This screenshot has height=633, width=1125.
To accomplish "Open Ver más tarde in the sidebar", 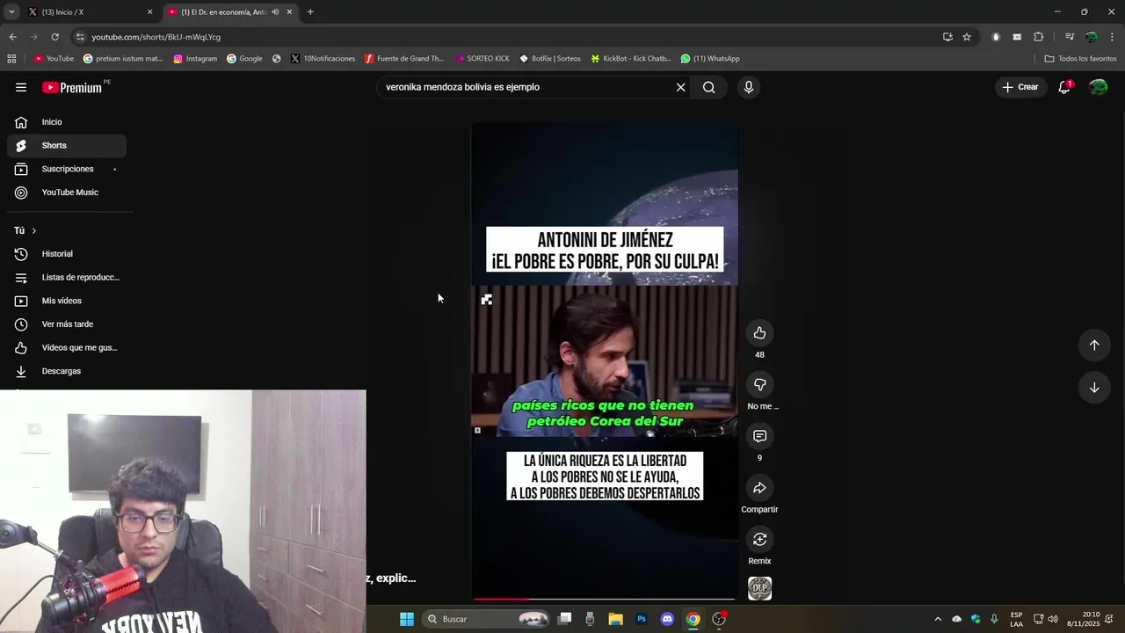I will click(67, 324).
